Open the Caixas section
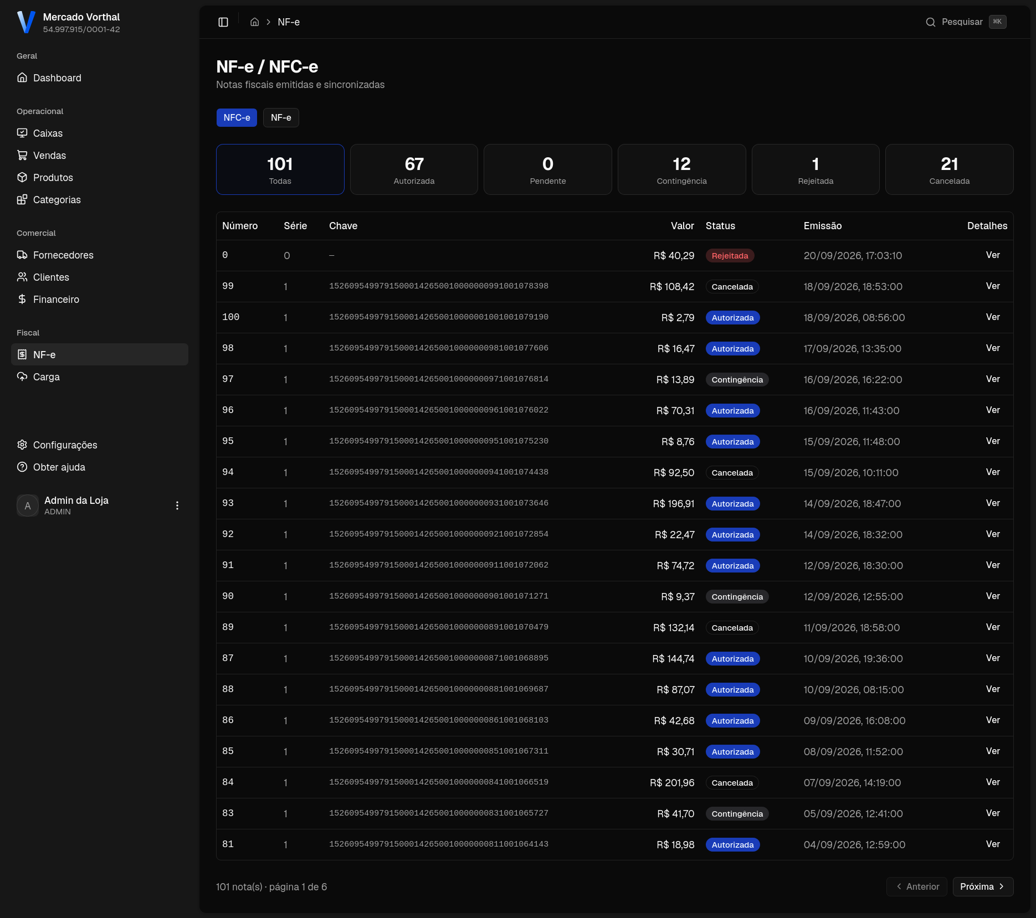Screen dimensions: 1036x918 point(100,133)
